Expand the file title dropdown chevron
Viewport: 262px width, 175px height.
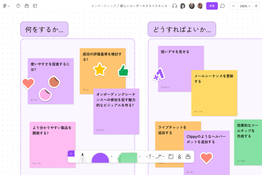coord(169,6)
